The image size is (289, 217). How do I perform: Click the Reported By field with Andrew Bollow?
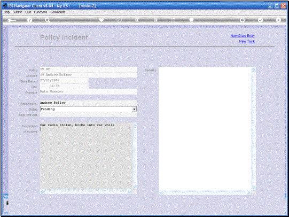coord(89,103)
